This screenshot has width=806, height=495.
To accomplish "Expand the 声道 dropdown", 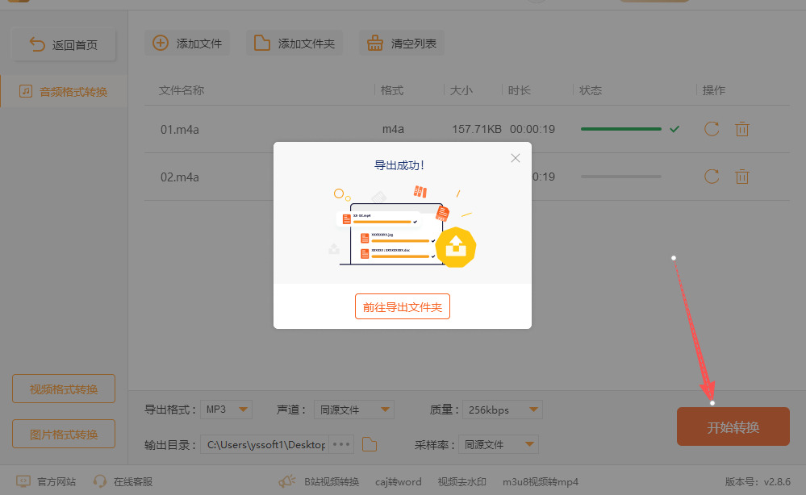I will tap(354, 410).
